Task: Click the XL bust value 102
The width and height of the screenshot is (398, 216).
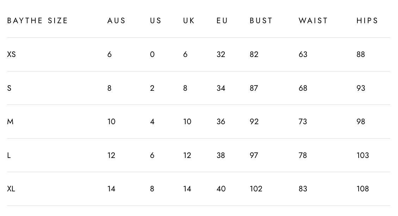Action: pos(256,189)
